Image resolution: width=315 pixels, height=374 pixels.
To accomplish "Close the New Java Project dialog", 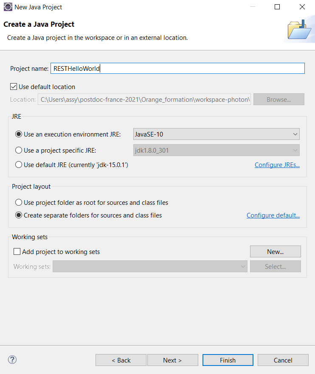I will 302,7.
